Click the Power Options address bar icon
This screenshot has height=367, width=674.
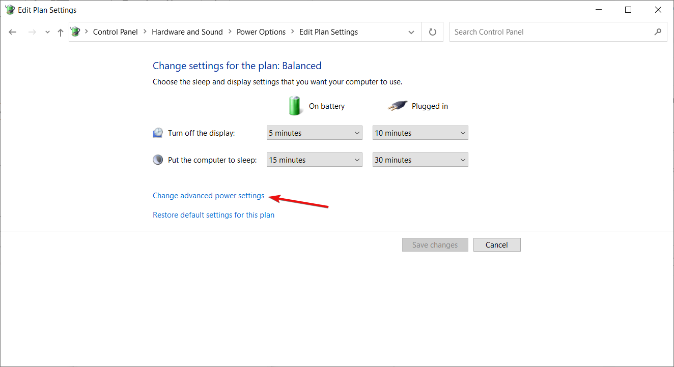point(76,32)
